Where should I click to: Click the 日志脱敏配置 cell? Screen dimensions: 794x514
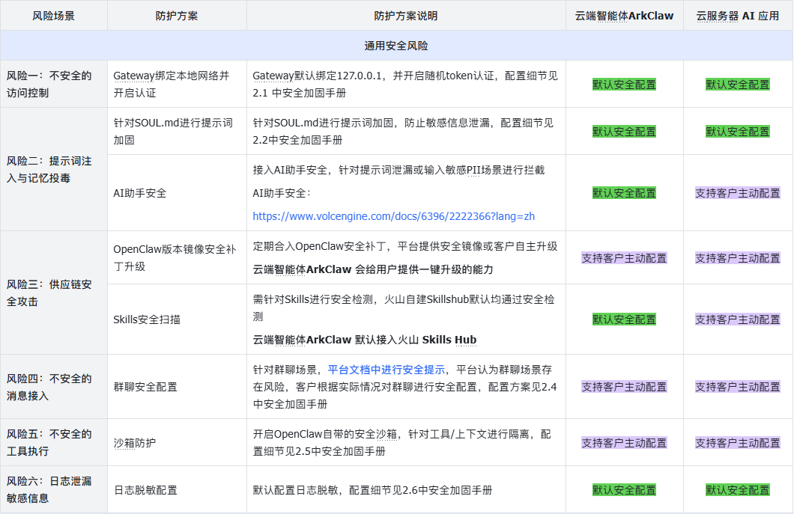177,490
